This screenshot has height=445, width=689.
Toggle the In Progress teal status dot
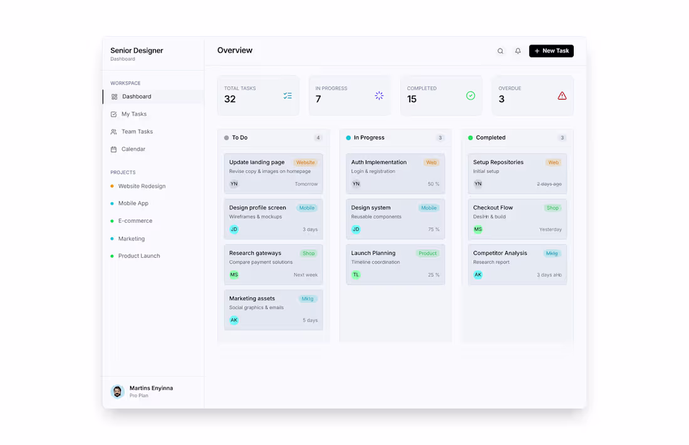348,138
